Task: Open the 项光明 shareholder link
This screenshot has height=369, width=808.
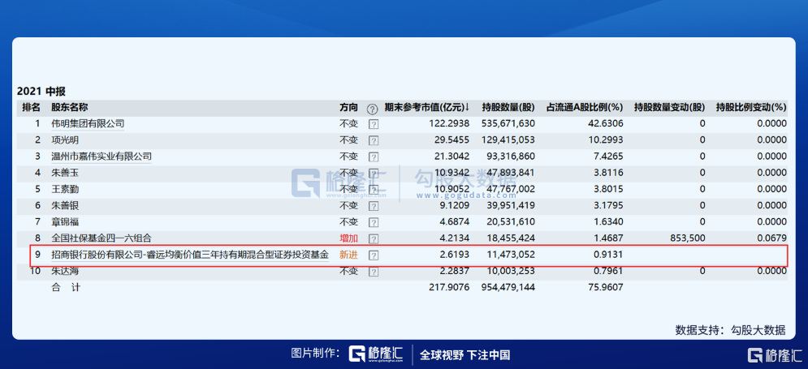Action: (66, 140)
